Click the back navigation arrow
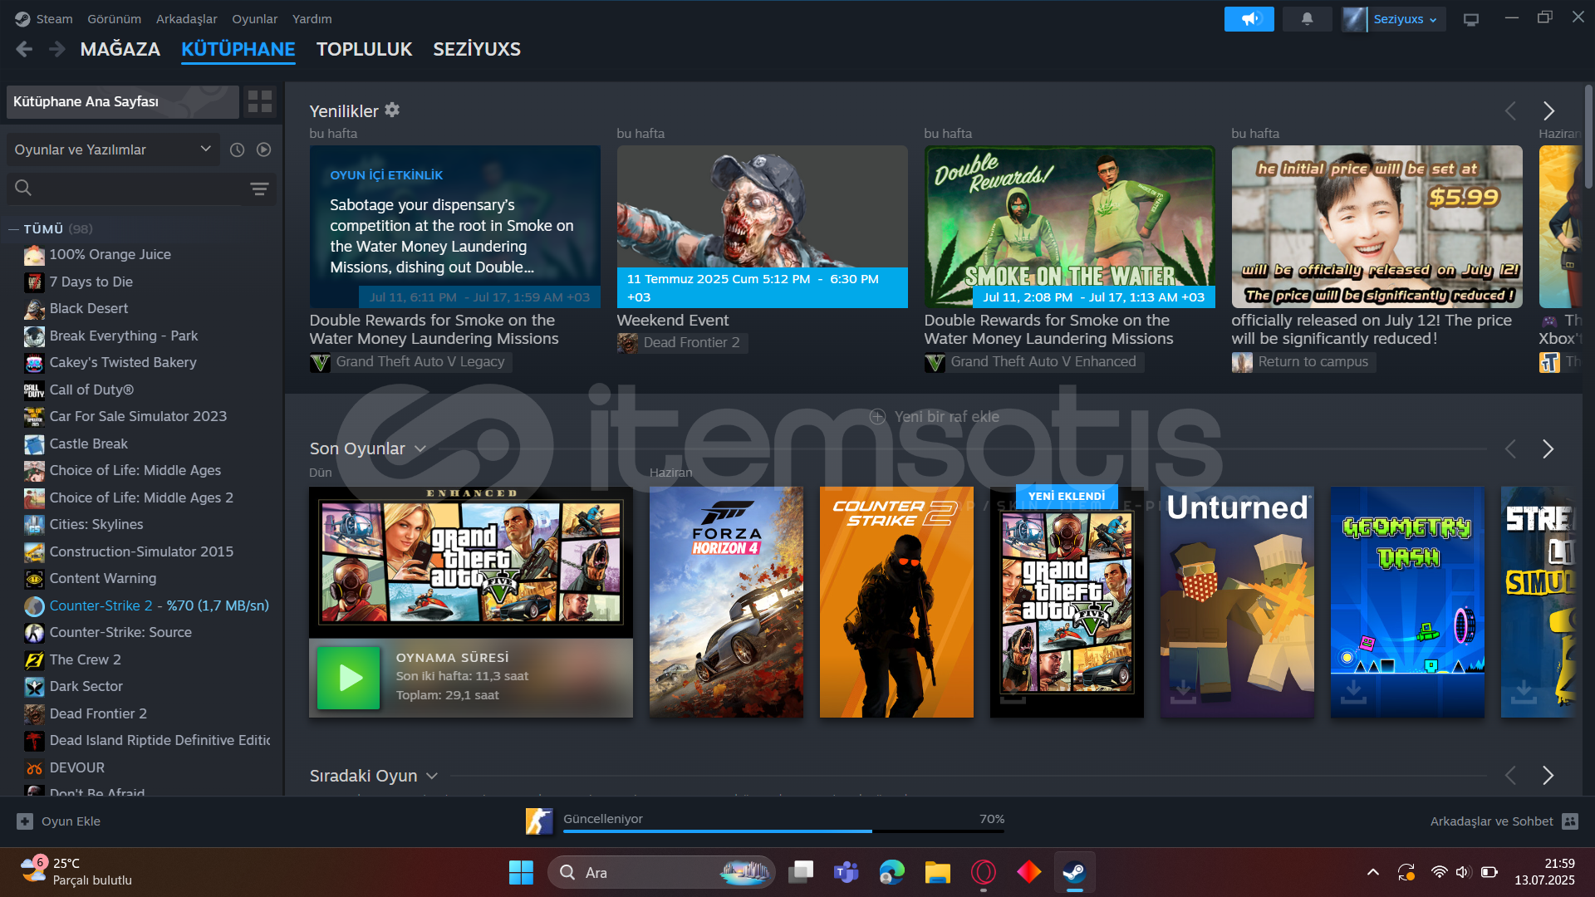This screenshot has height=897, width=1595. tap(24, 50)
